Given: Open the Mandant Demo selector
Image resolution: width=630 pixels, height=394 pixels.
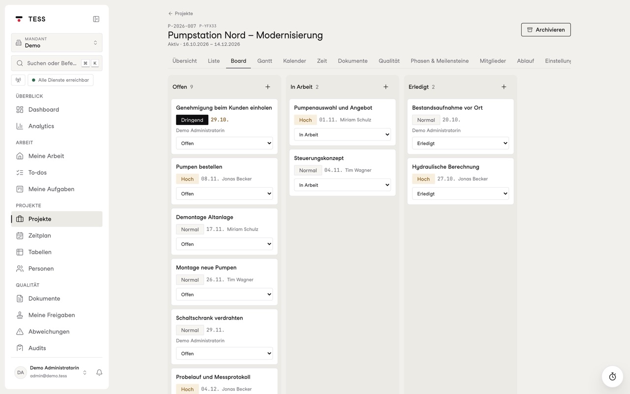Looking at the screenshot, I should coord(57,43).
